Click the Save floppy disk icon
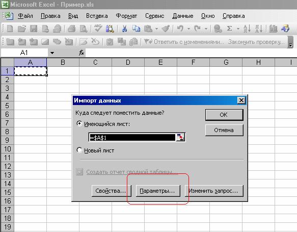The height and width of the screenshot is (232, 297). [x=34, y=29]
